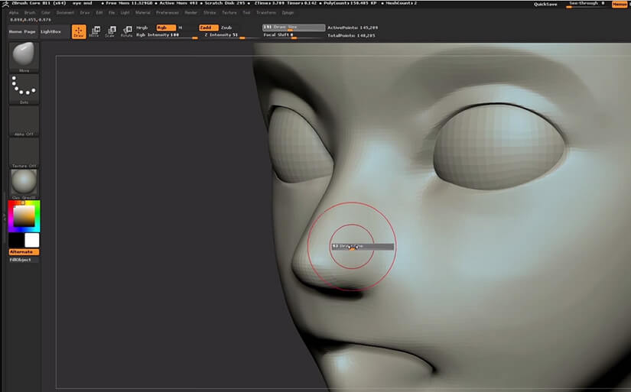Open the Tool menu
Image resolution: width=631 pixels, height=392 pixels.
(246, 13)
